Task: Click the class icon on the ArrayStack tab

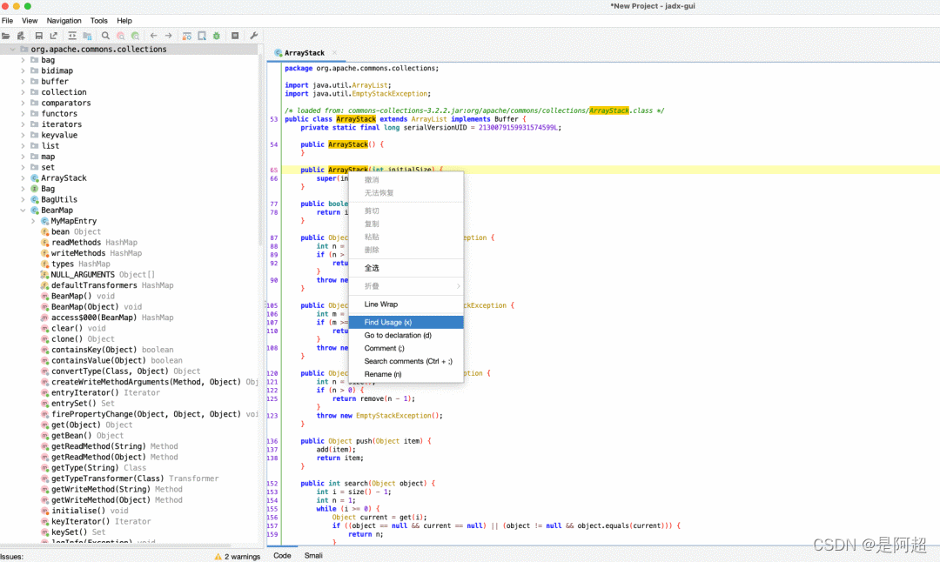Action: tap(279, 53)
